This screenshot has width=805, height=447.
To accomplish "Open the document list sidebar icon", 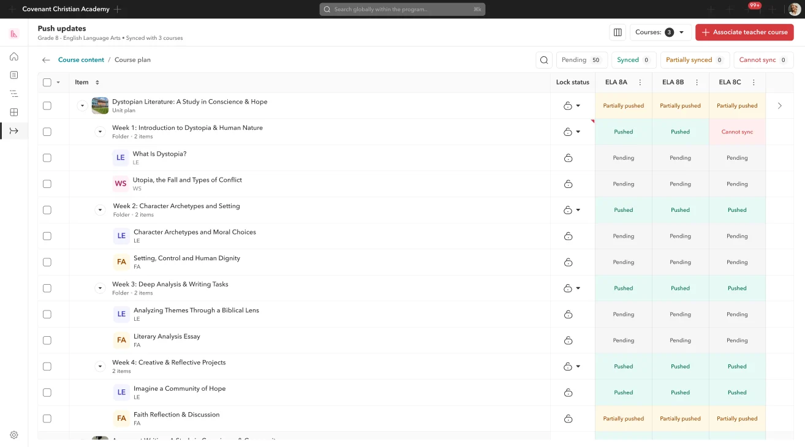I will [14, 75].
